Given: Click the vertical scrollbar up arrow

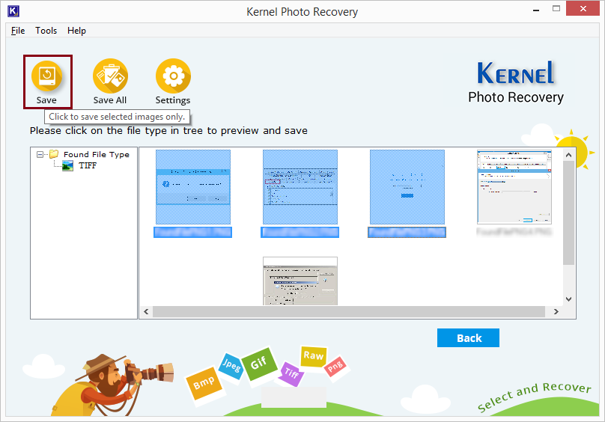Looking at the screenshot, I should click(568, 155).
